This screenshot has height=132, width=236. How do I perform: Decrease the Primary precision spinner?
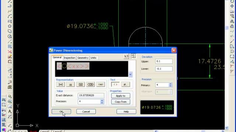pos(170,86)
